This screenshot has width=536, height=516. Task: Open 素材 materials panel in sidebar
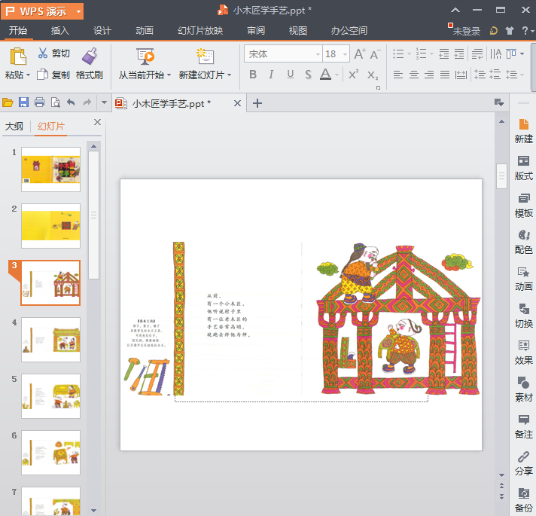[523, 389]
